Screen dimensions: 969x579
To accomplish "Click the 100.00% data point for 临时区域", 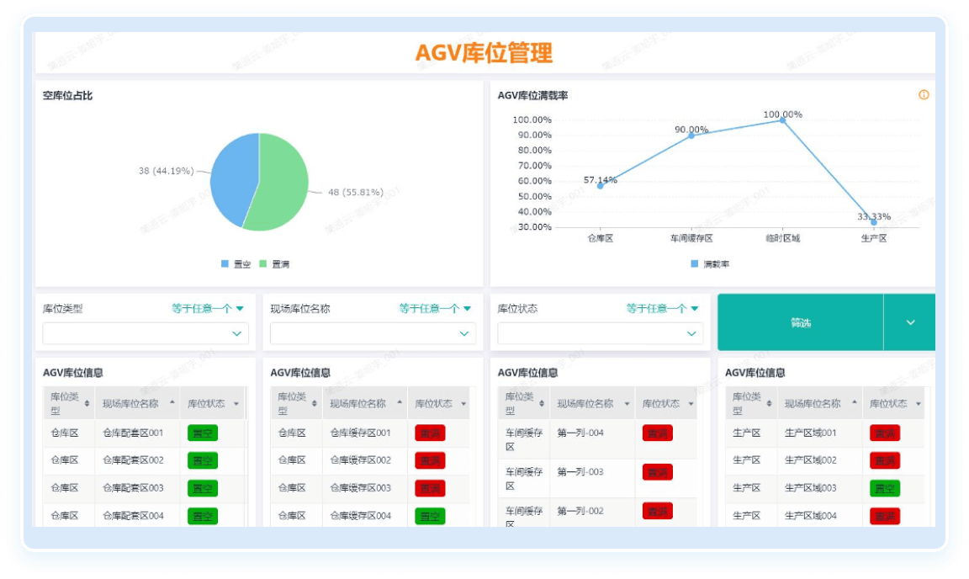I will [782, 120].
